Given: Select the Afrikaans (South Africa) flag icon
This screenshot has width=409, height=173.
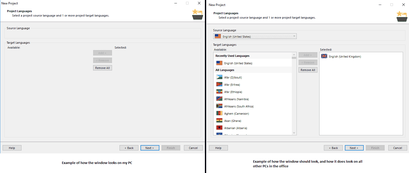Looking at the screenshot, I should click(219, 106).
